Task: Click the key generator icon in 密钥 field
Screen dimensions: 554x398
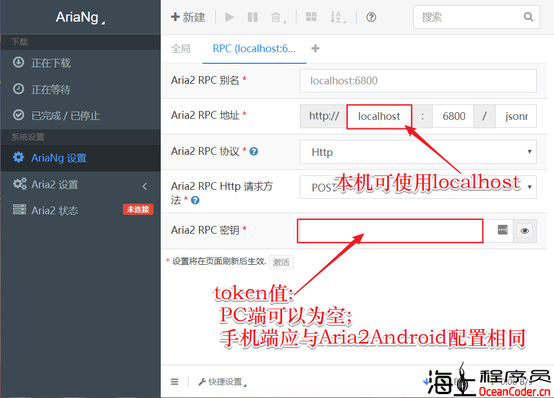Action: (502, 229)
